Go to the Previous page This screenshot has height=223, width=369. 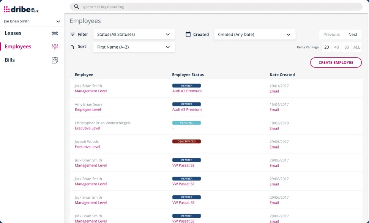[331, 34]
